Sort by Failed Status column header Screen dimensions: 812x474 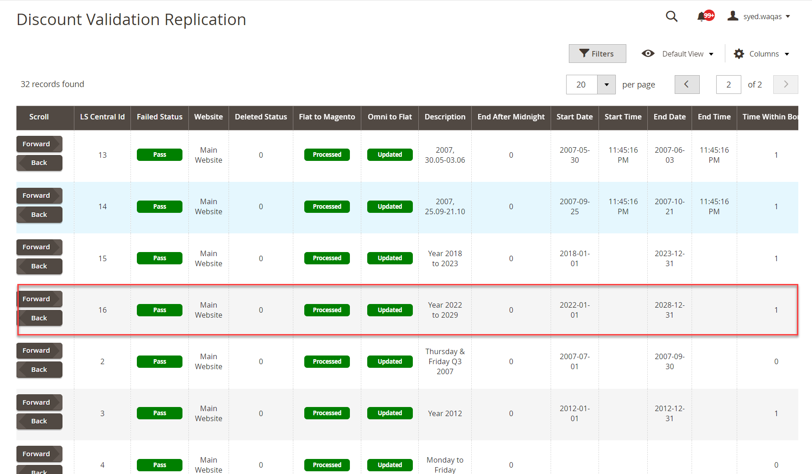point(159,117)
